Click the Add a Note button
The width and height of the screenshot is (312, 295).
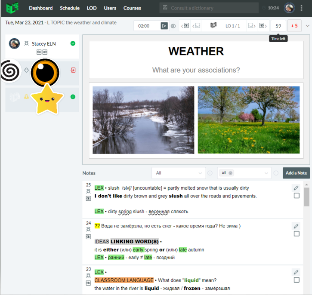pyautogui.click(x=296, y=173)
